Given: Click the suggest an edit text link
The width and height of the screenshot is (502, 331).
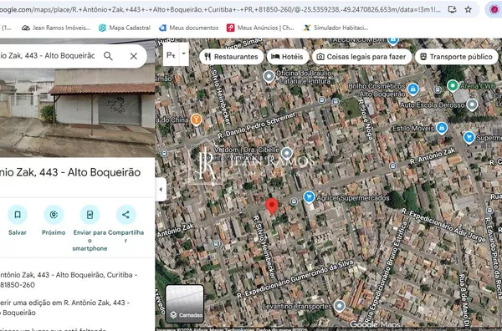Looking at the screenshot, I should tap(65, 308).
